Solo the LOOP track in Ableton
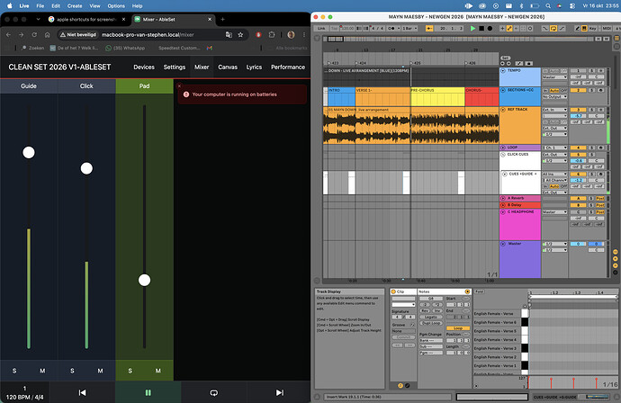621x403 pixels. (x=591, y=148)
